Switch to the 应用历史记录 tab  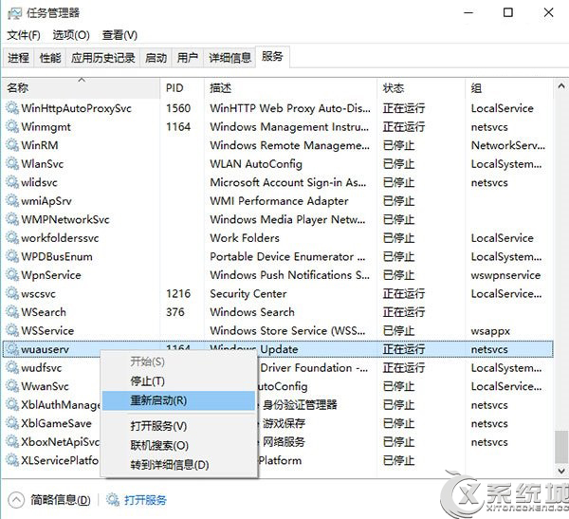[x=103, y=57]
